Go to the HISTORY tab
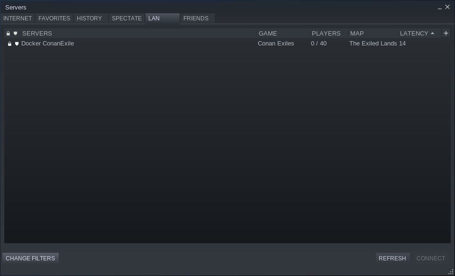The width and height of the screenshot is (455, 276). point(91,18)
